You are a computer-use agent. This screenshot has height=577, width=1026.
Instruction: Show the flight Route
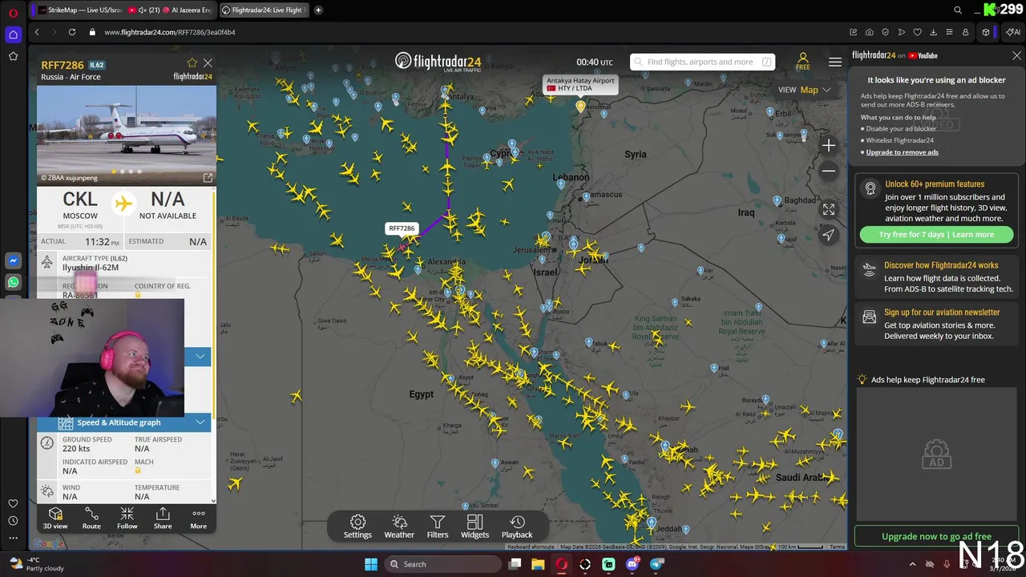pos(91,518)
